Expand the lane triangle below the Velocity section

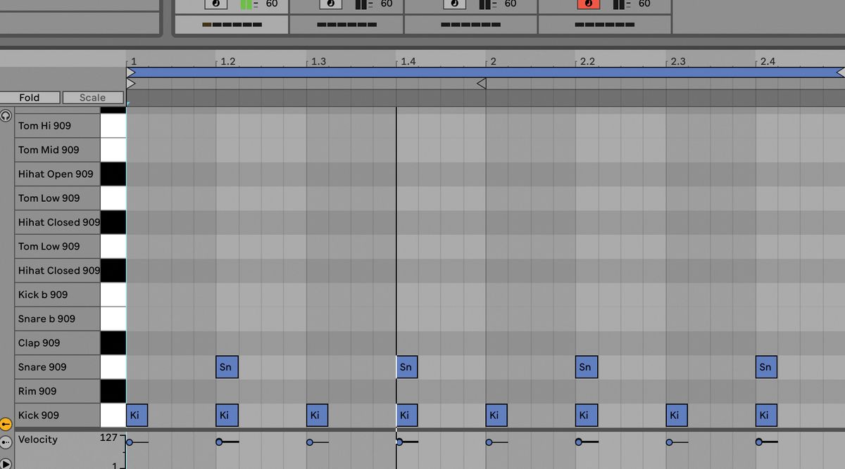coord(4,462)
